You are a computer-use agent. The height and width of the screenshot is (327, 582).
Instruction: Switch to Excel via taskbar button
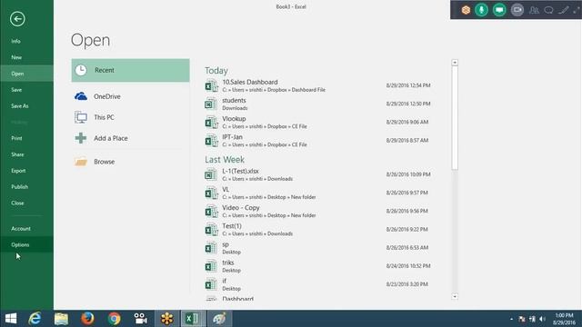coord(193,319)
